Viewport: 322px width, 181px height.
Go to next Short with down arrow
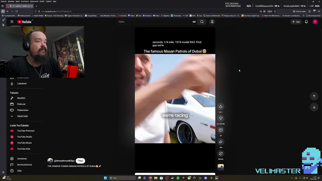[x=314, y=107]
